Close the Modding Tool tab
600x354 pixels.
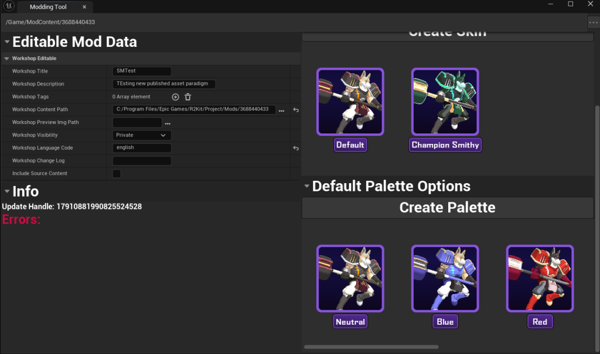(x=84, y=7)
